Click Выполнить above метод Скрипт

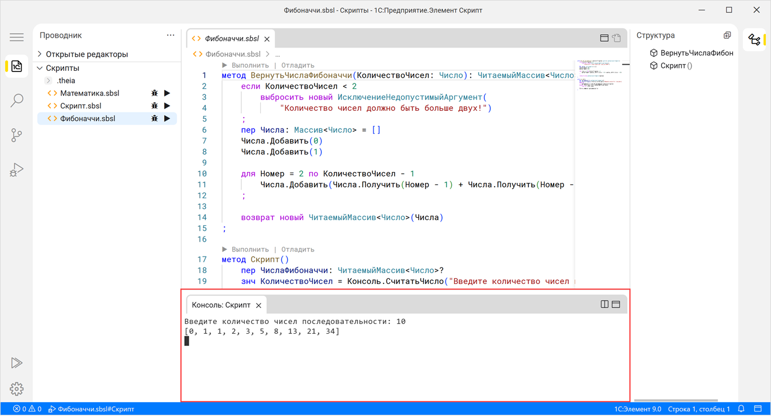coord(250,249)
